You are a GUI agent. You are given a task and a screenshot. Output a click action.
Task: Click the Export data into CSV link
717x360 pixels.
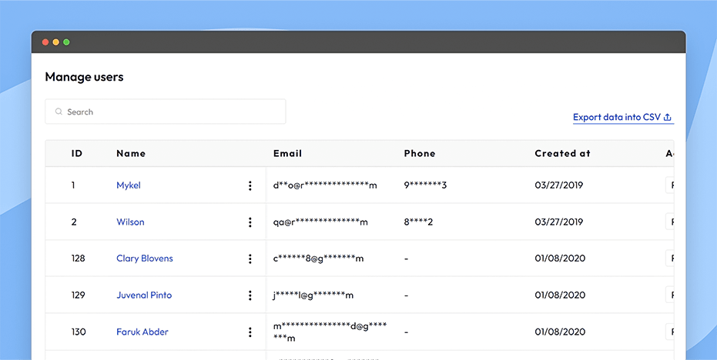(x=622, y=118)
